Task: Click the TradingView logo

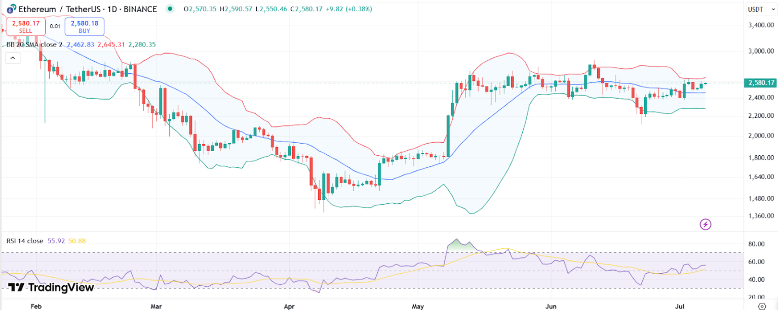Action: [x=51, y=287]
